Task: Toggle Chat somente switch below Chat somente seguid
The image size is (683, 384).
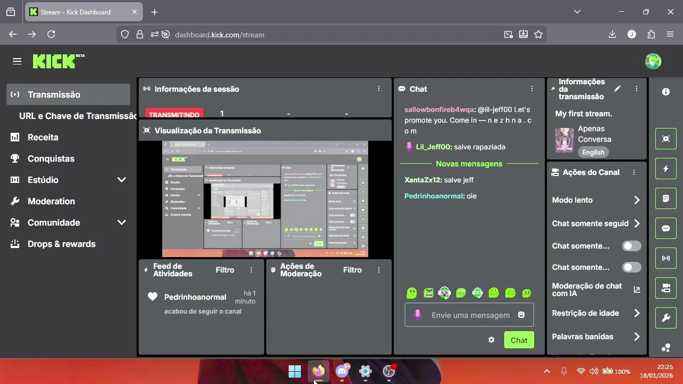Action: (632, 246)
